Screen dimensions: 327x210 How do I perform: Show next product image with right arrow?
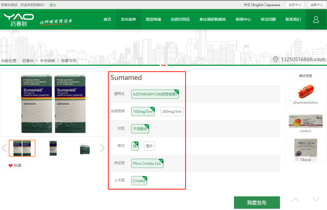(102, 148)
